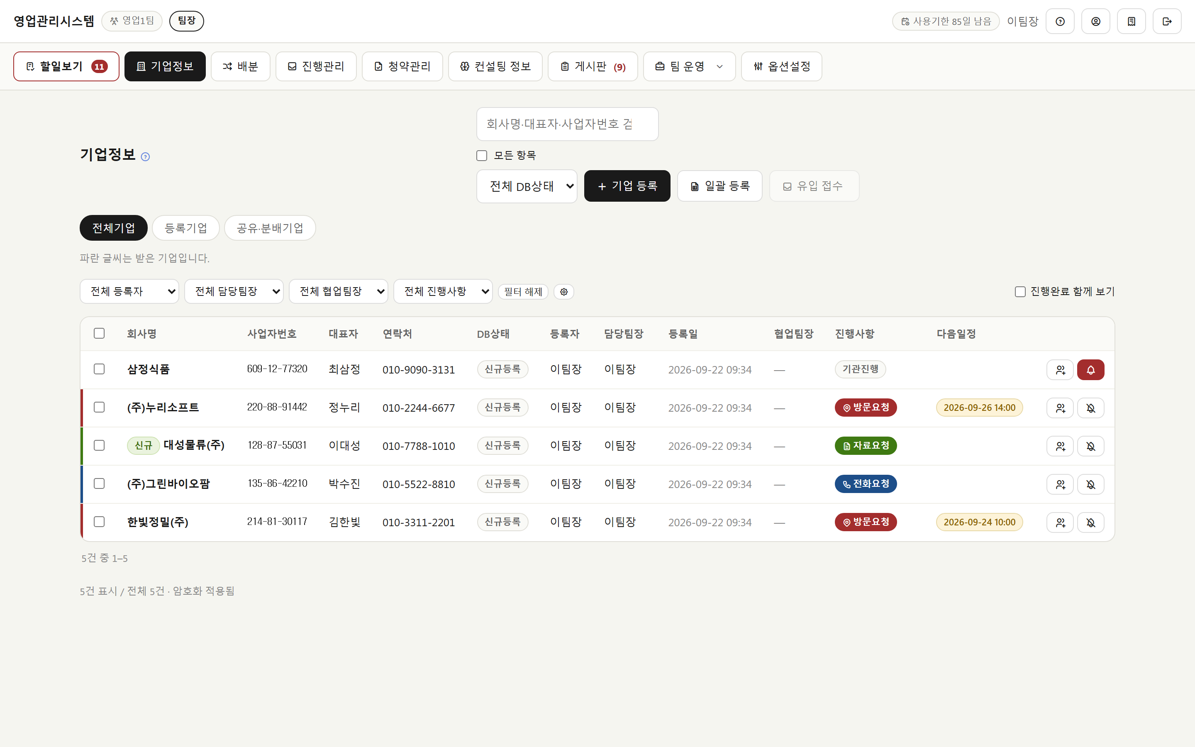Open the user profile icon in header

(x=1095, y=21)
